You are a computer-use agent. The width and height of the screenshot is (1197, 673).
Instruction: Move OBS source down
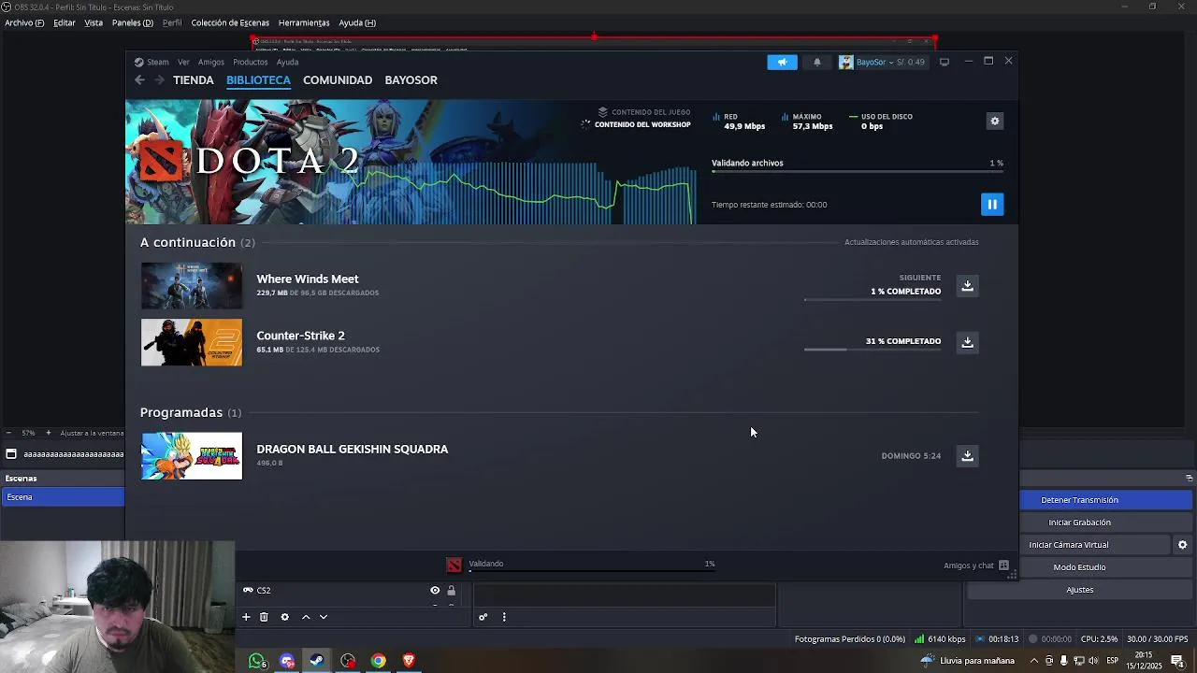pos(324,617)
